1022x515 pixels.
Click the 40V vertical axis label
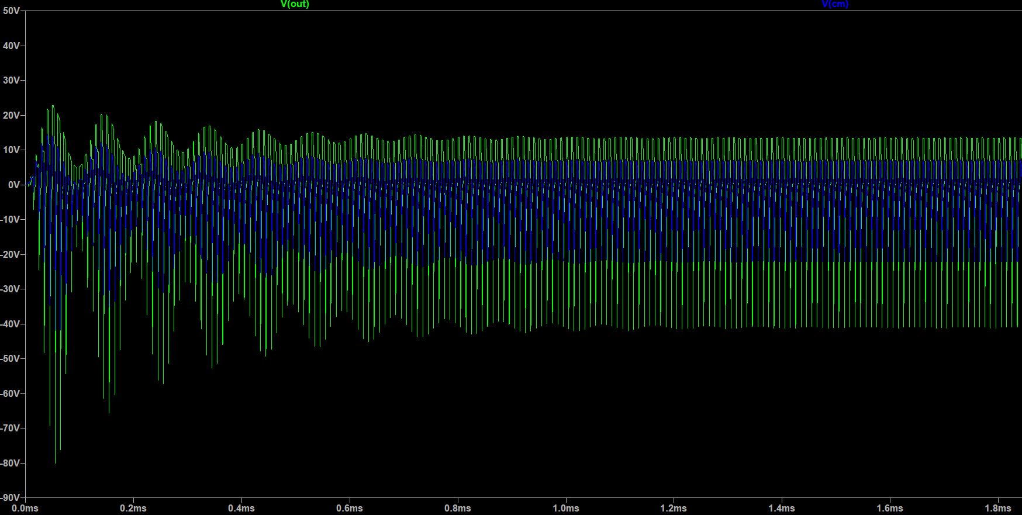coord(11,46)
